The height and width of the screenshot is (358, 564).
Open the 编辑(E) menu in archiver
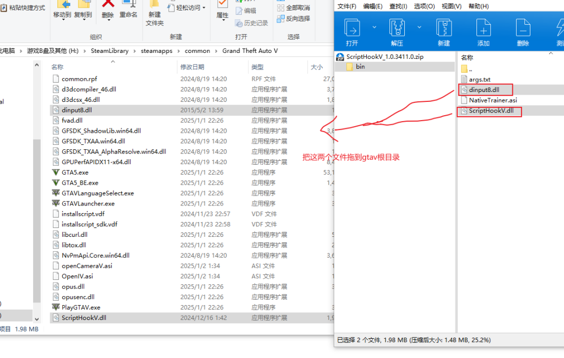(373, 6)
